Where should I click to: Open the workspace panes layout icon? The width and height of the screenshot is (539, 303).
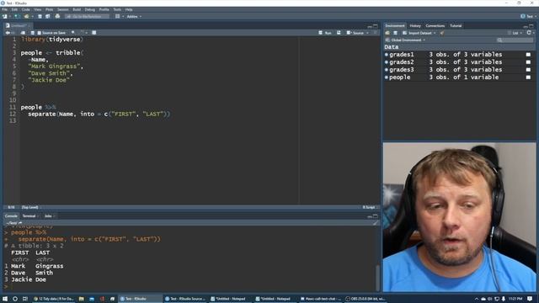(118, 17)
